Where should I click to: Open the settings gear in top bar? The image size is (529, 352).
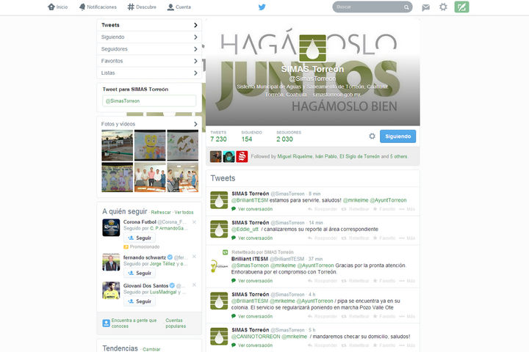point(443,7)
